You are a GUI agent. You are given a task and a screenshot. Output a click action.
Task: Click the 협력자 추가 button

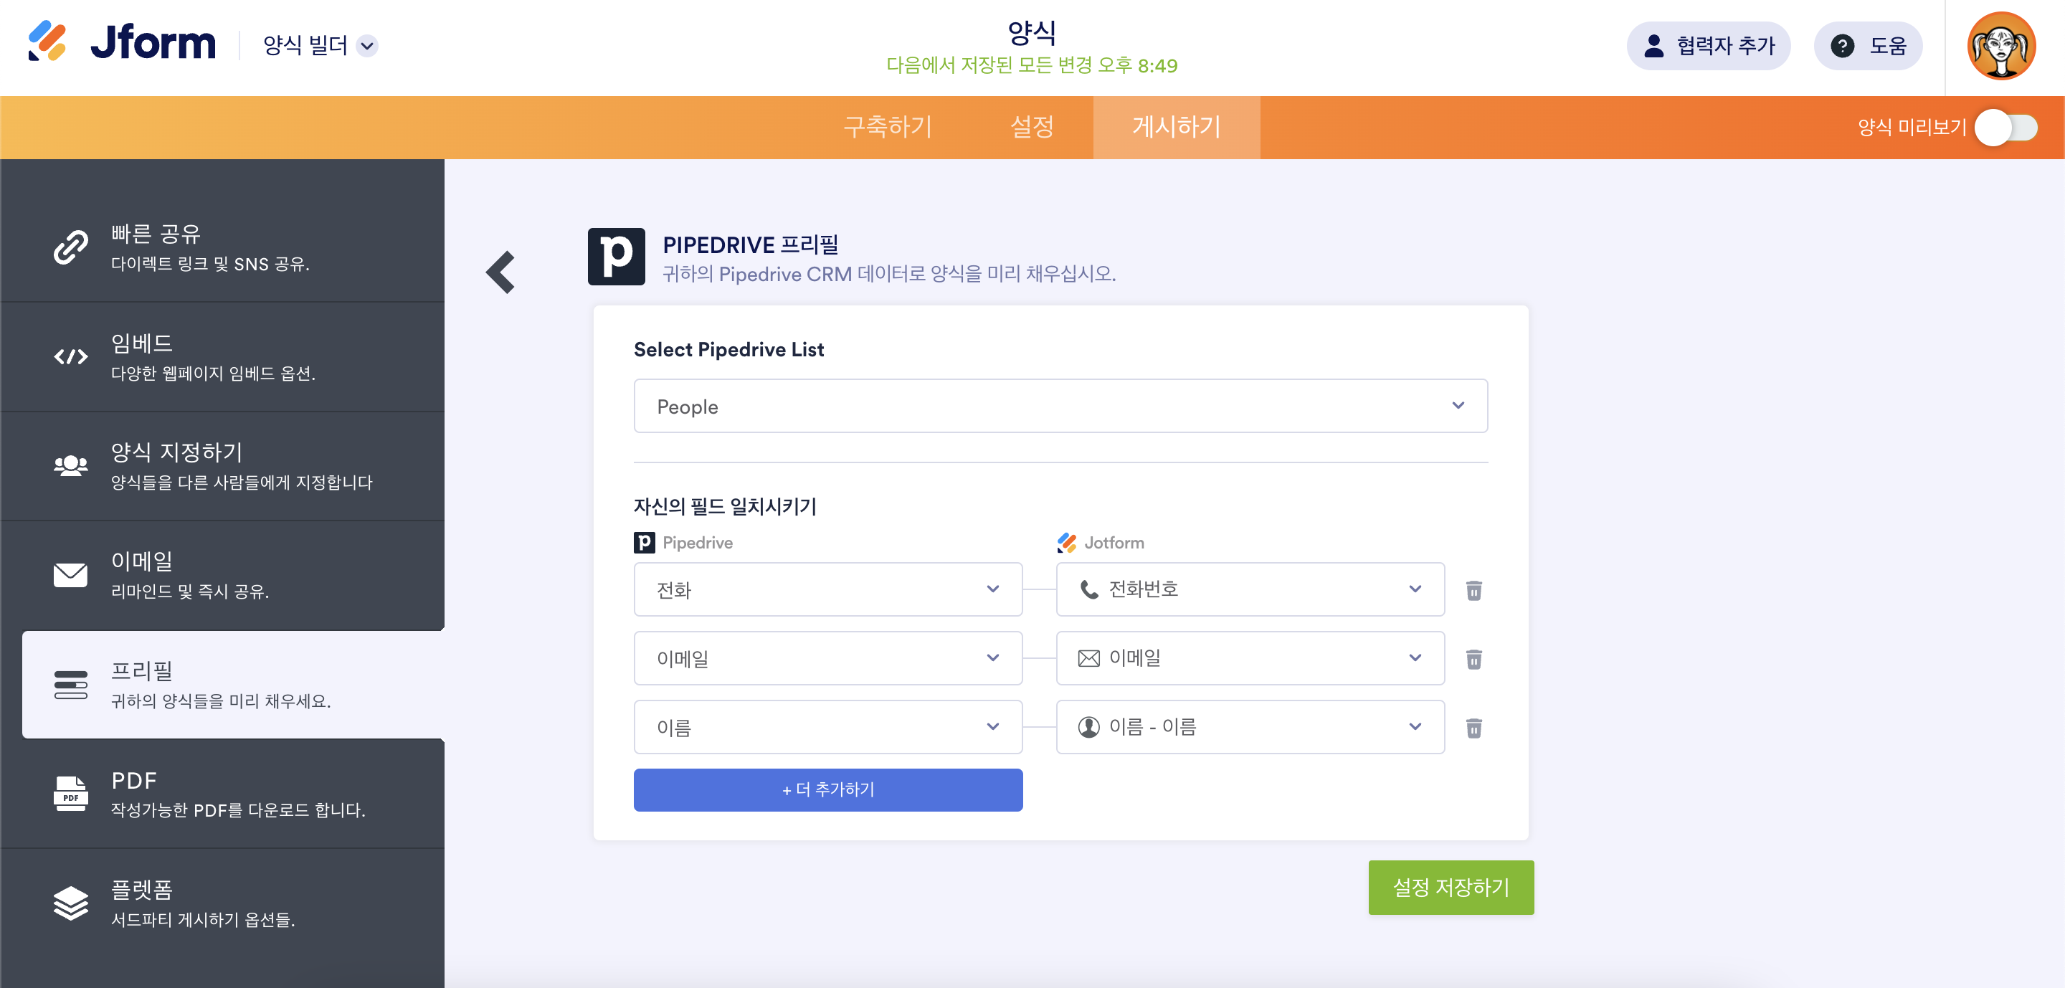pyautogui.click(x=1707, y=47)
